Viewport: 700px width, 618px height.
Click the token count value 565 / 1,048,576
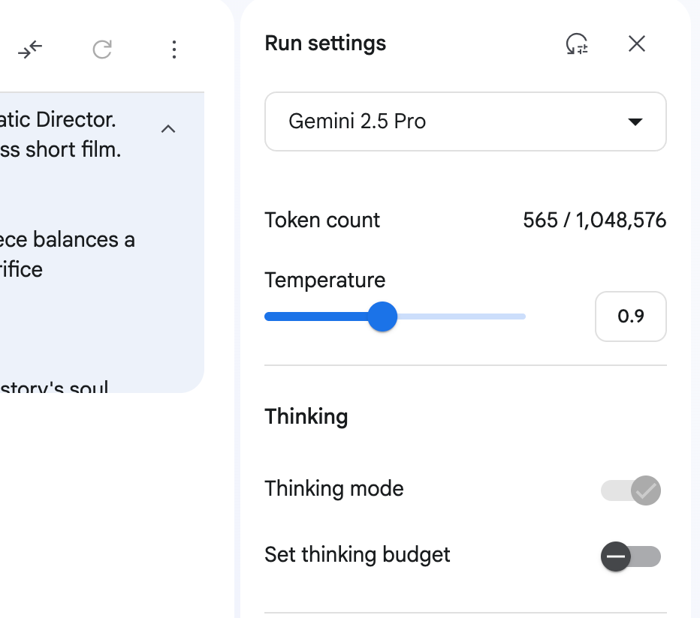pos(595,220)
